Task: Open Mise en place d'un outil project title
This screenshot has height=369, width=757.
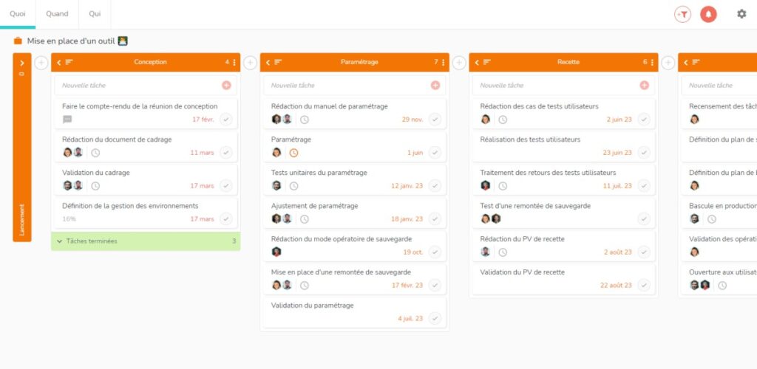Action: [71, 41]
